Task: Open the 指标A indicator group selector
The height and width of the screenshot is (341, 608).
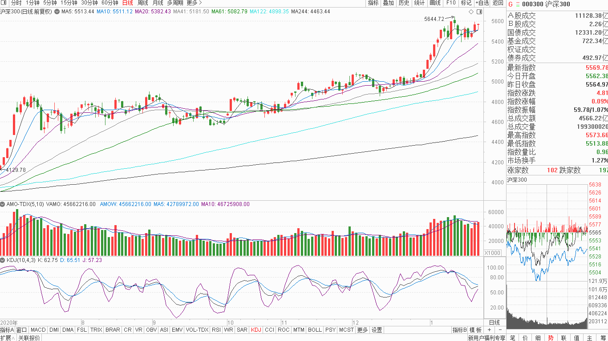Action: (7, 330)
